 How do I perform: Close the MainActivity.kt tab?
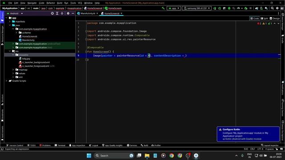coord(97,13)
